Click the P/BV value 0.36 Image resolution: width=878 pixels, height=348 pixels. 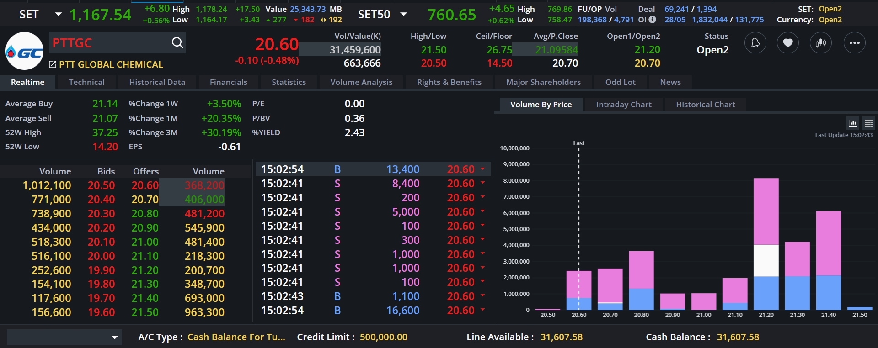pyautogui.click(x=355, y=118)
